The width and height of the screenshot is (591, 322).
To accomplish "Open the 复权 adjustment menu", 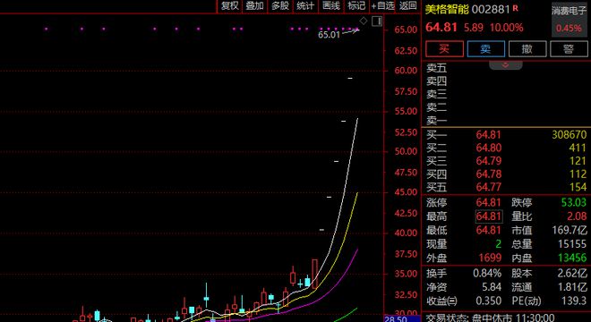I will tap(229, 6).
